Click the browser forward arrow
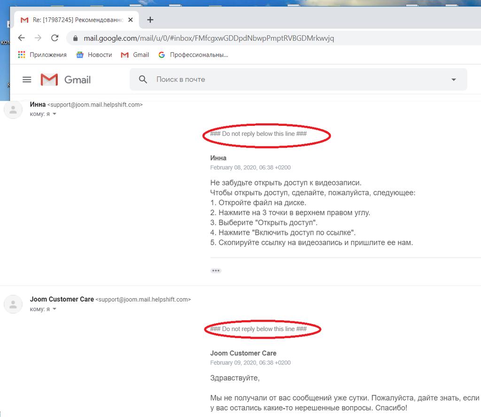 click(x=38, y=38)
